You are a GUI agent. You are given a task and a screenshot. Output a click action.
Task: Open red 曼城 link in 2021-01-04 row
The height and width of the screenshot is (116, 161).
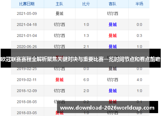112,36
